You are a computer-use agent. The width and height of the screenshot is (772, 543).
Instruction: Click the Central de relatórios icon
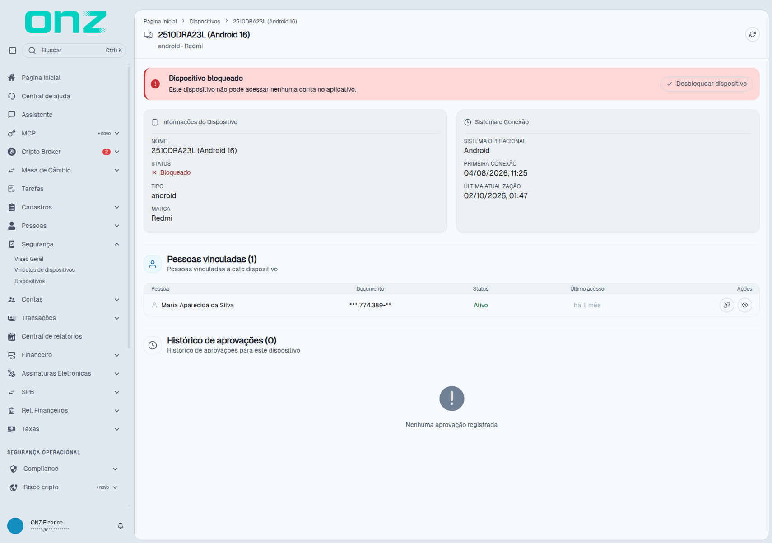pyautogui.click(x=12, y=337)
